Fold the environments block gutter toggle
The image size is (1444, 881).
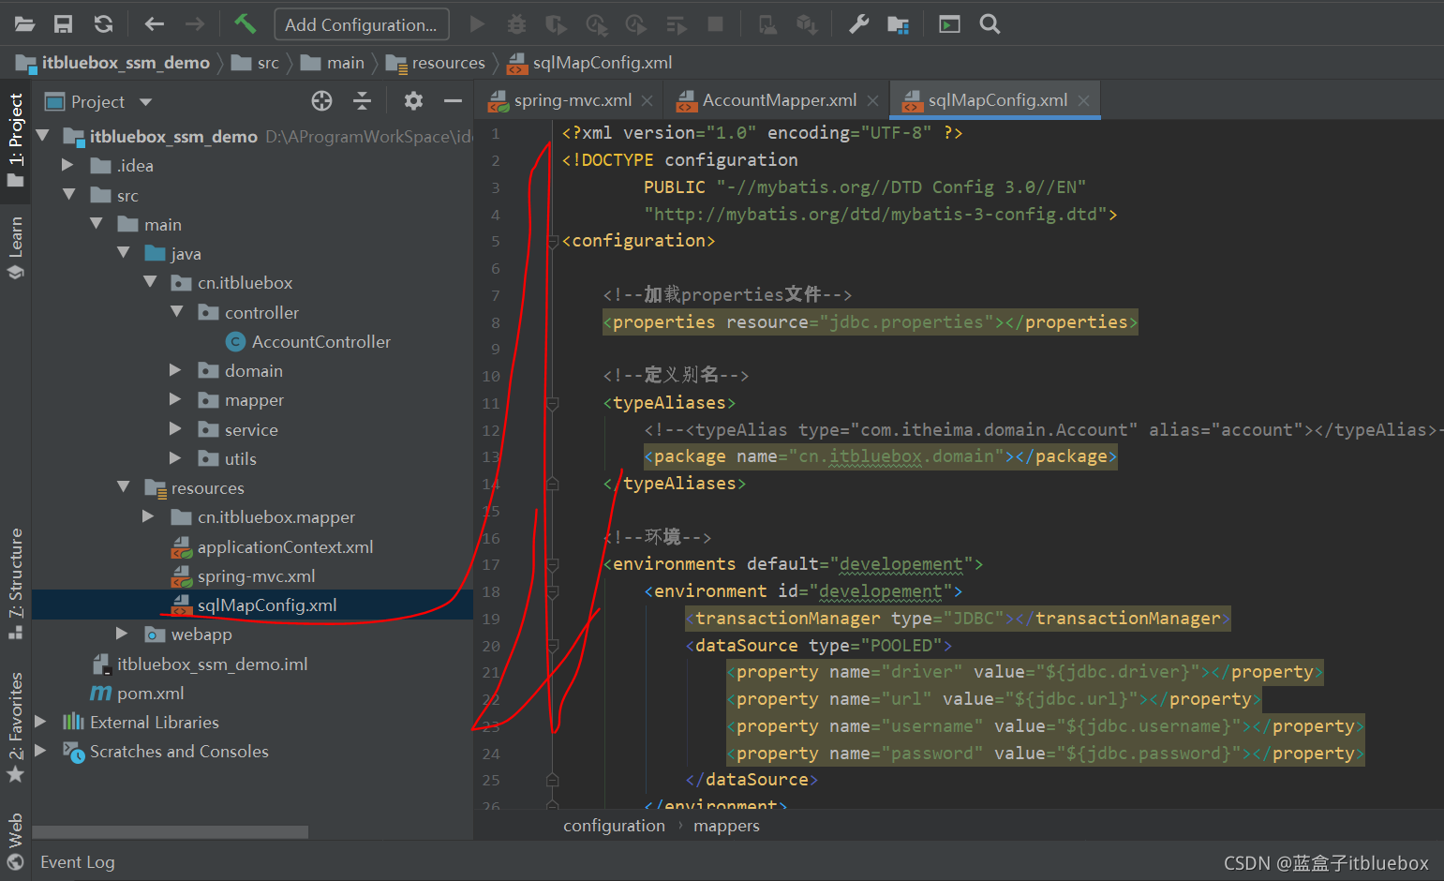click(x=553, y=564)
